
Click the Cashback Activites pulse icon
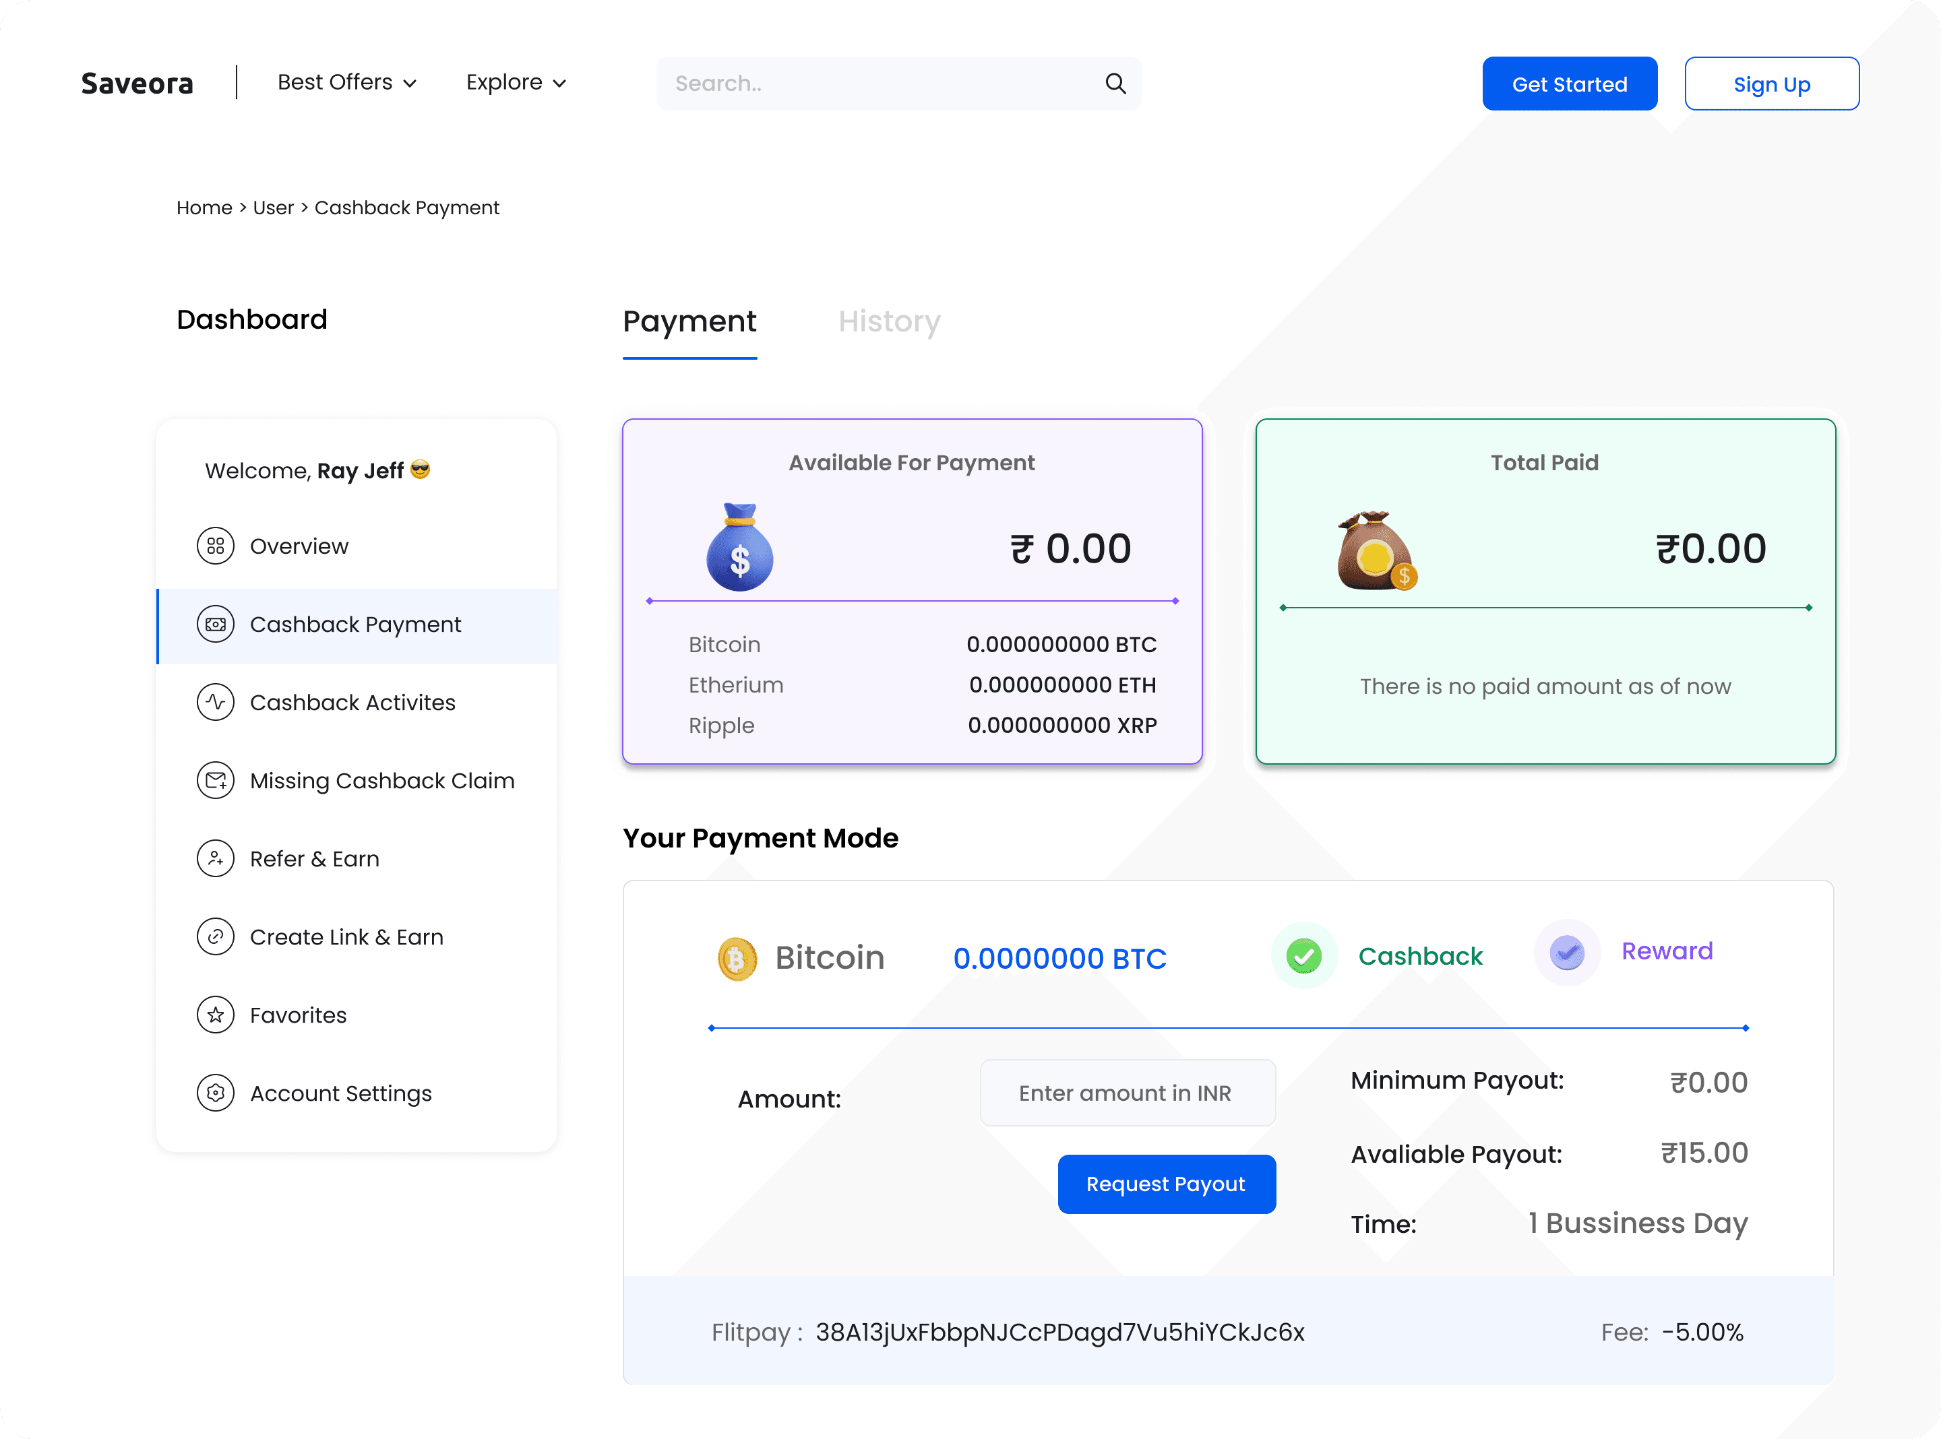tap(215, 702)
